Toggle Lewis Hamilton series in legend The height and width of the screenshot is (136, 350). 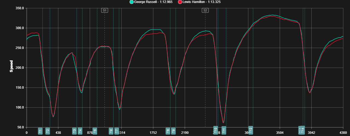click(199, 2)
